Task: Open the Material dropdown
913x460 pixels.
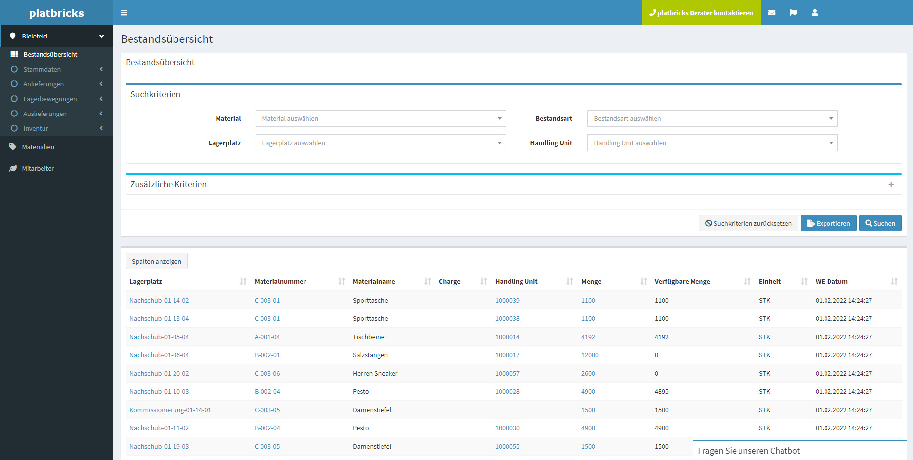Action: click(380, 118)
